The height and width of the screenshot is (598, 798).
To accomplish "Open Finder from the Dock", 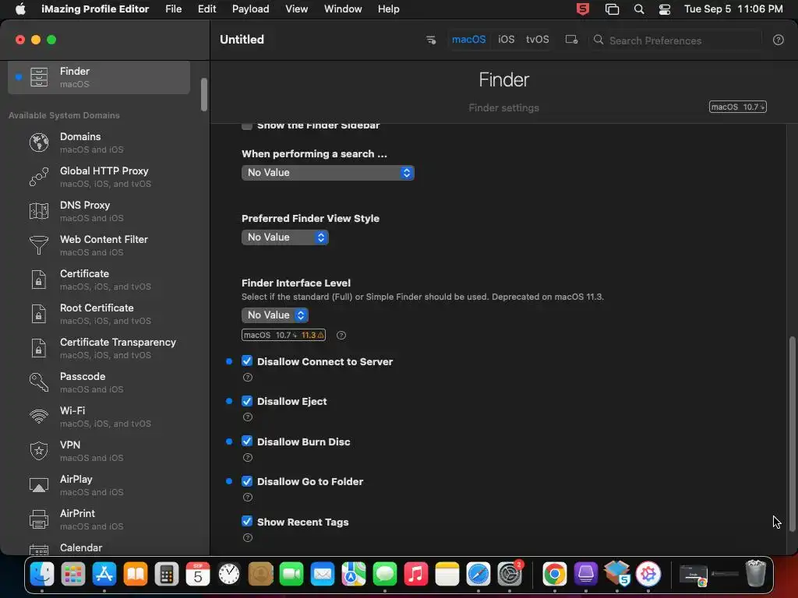I will point(42,574).
